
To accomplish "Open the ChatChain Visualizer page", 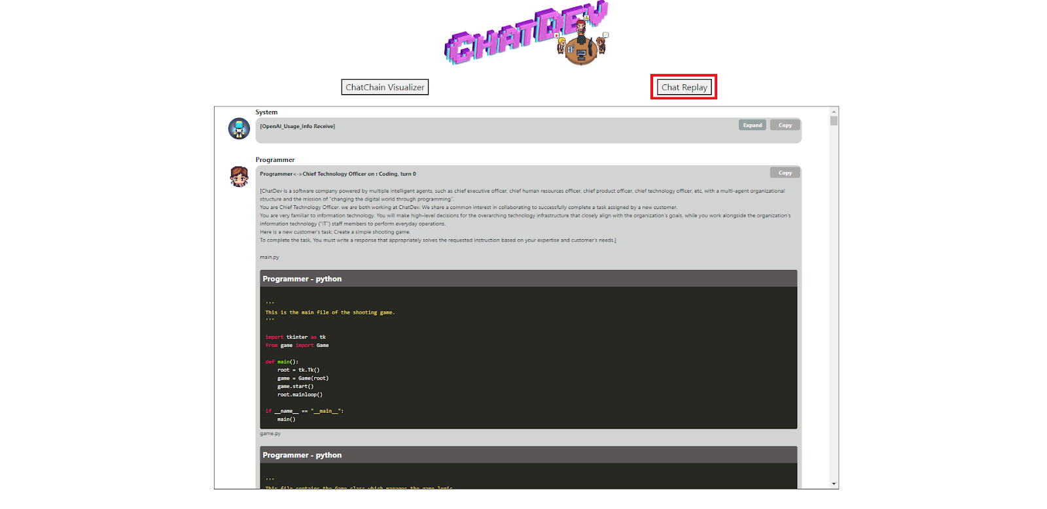I will 385,87.
